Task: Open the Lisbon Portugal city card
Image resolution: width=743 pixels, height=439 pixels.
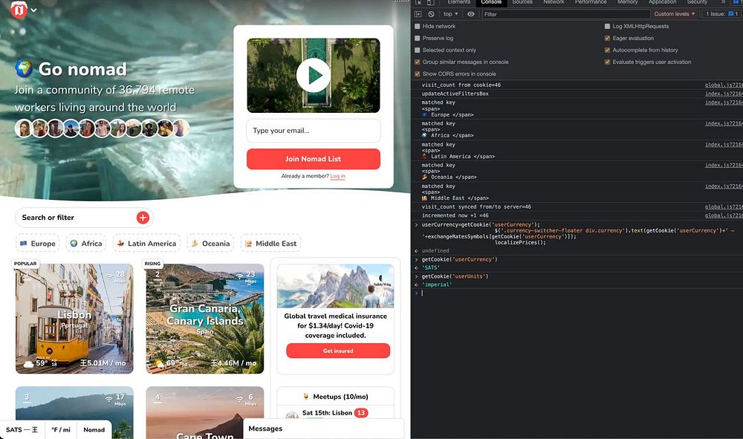Action: point(74,319)
